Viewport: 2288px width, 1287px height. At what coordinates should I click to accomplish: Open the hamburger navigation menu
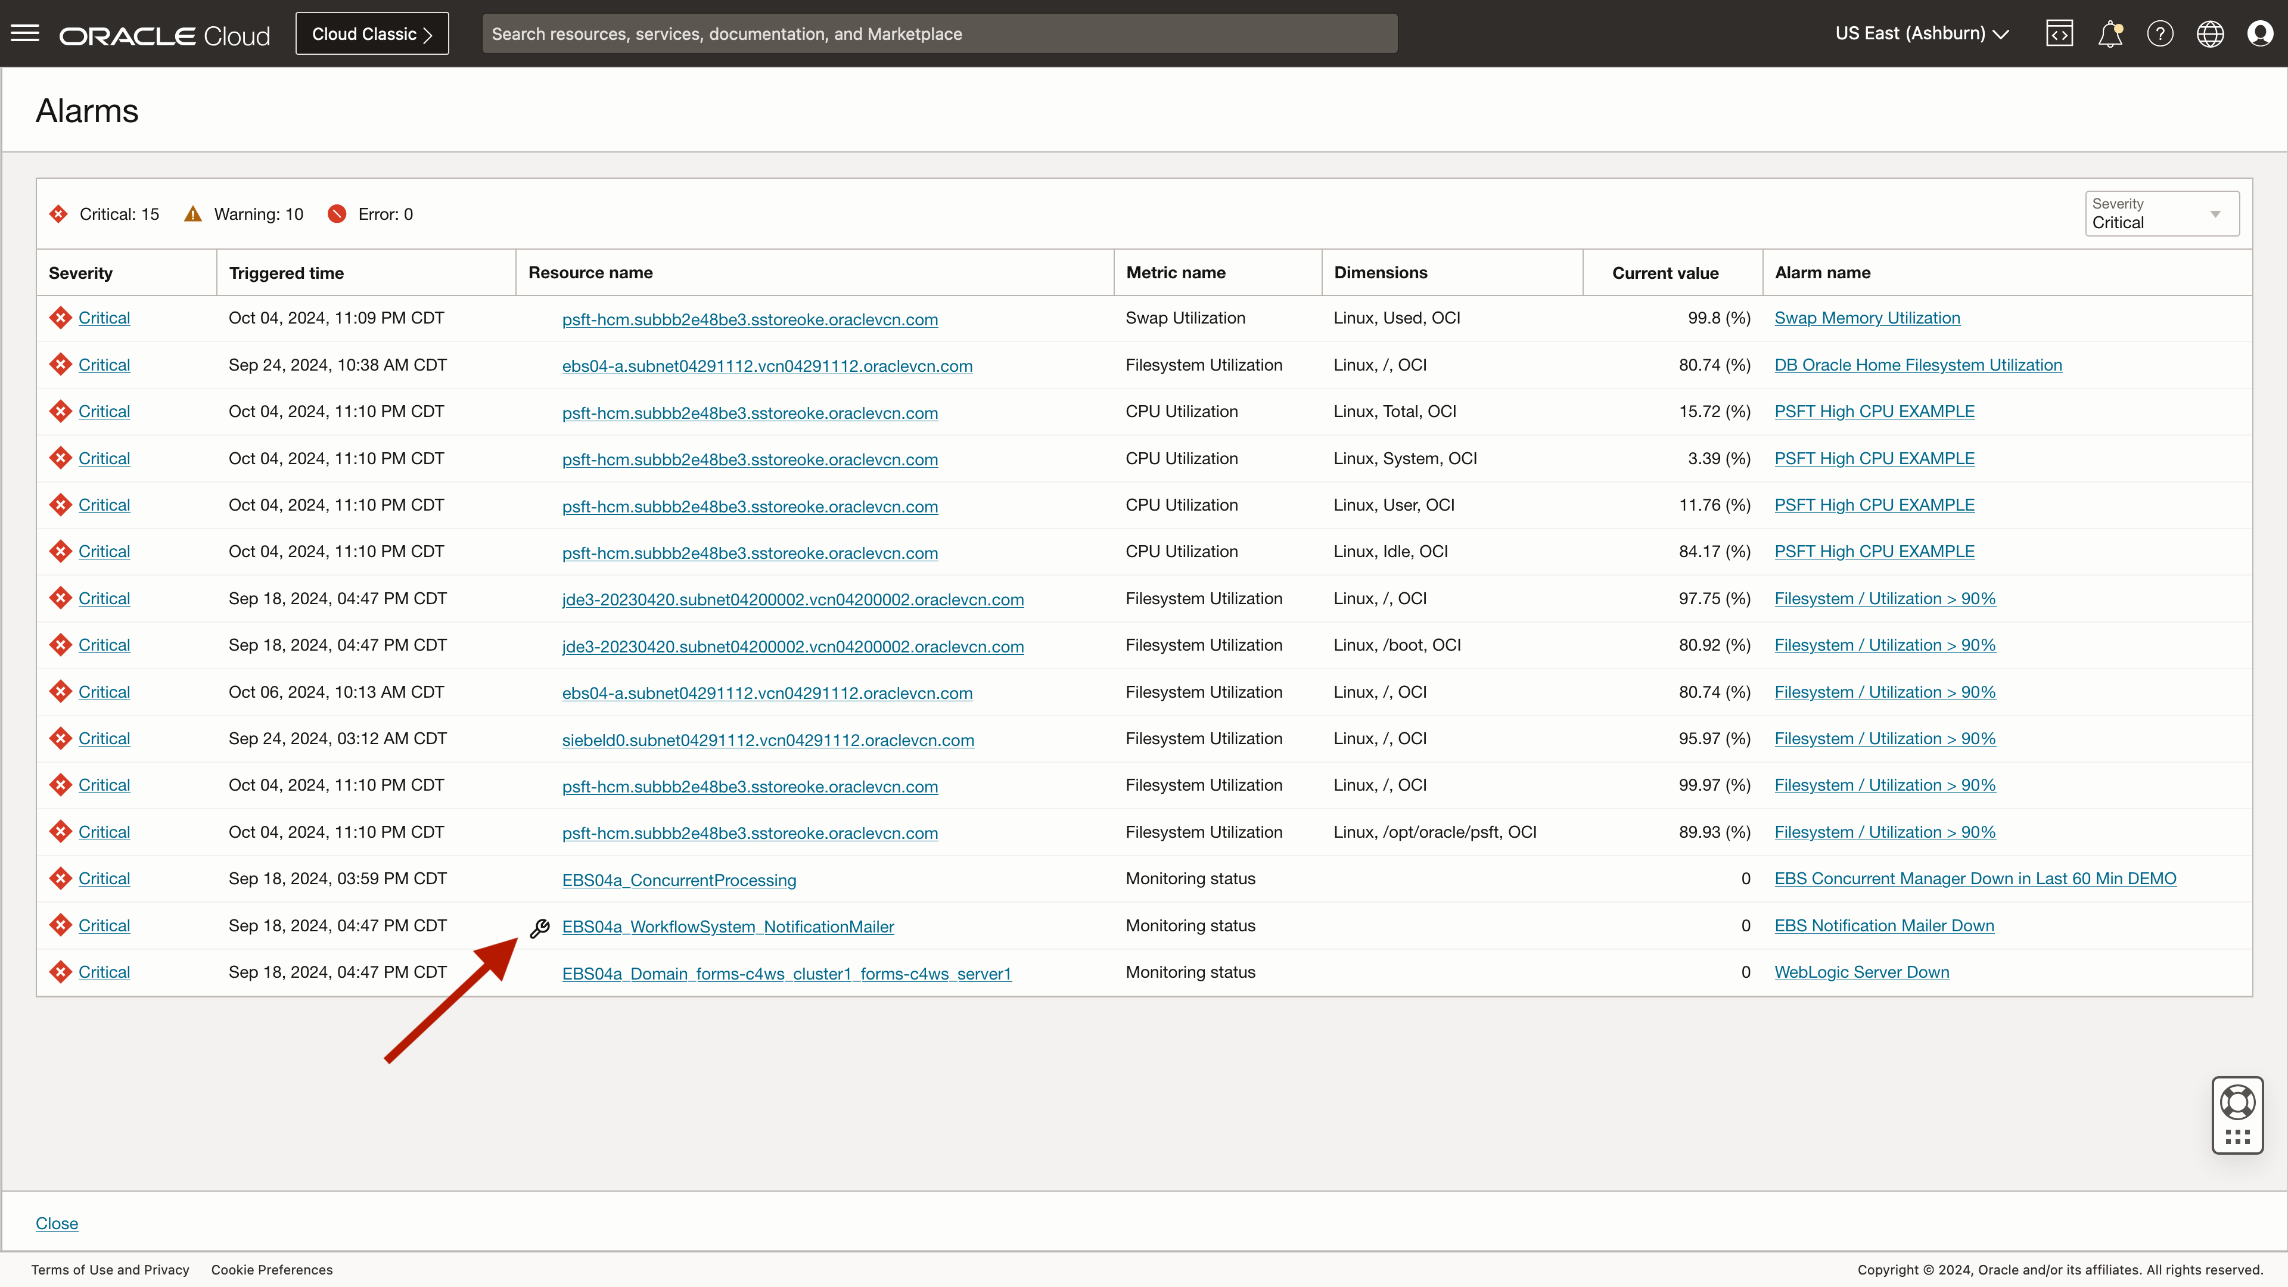(25, 34)
